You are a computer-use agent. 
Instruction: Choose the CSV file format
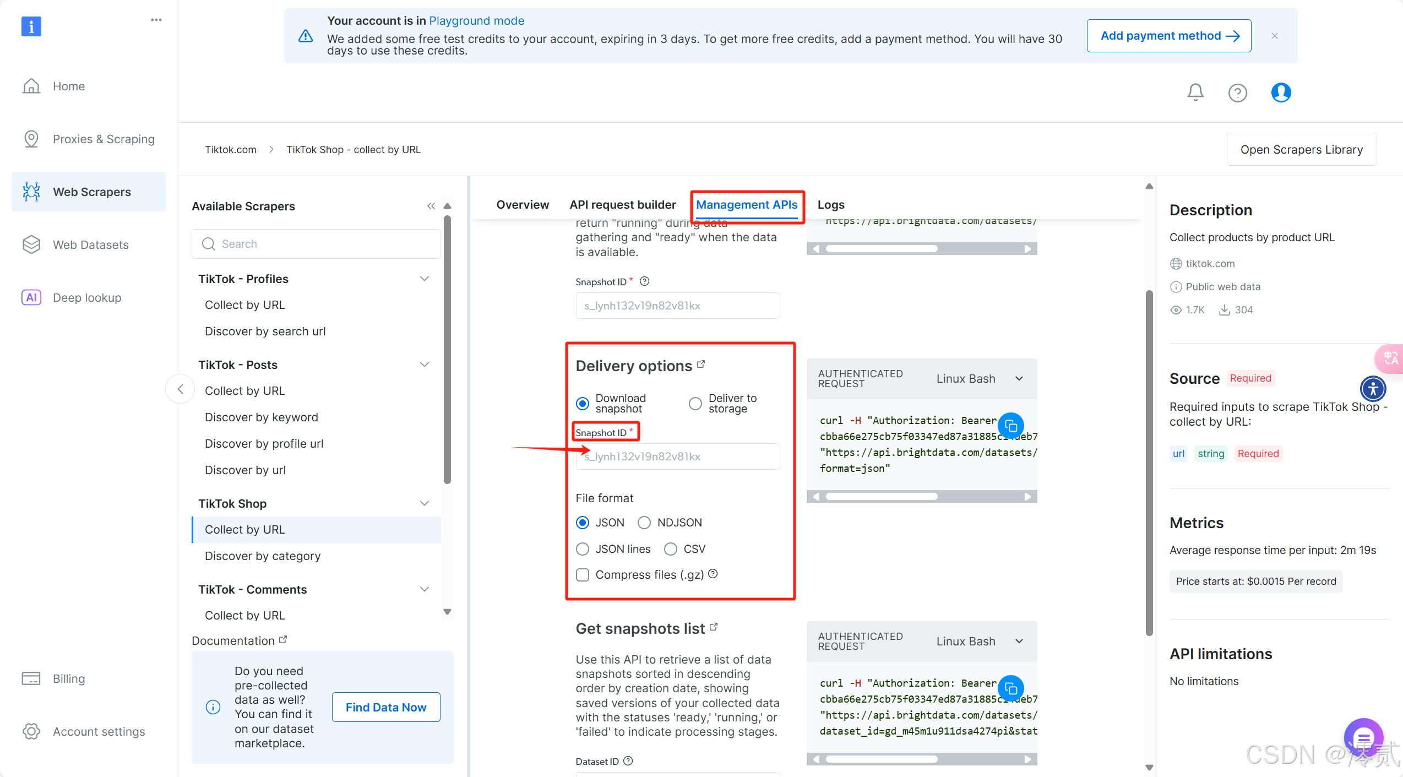coord(670,549)
